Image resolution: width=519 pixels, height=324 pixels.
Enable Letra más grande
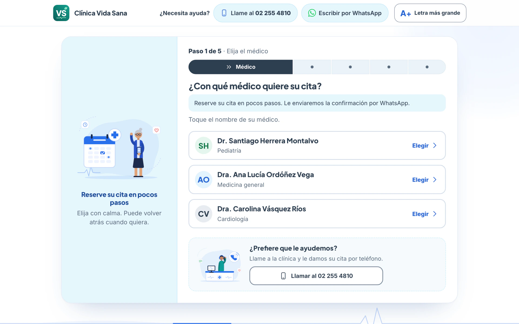point(430,13)
